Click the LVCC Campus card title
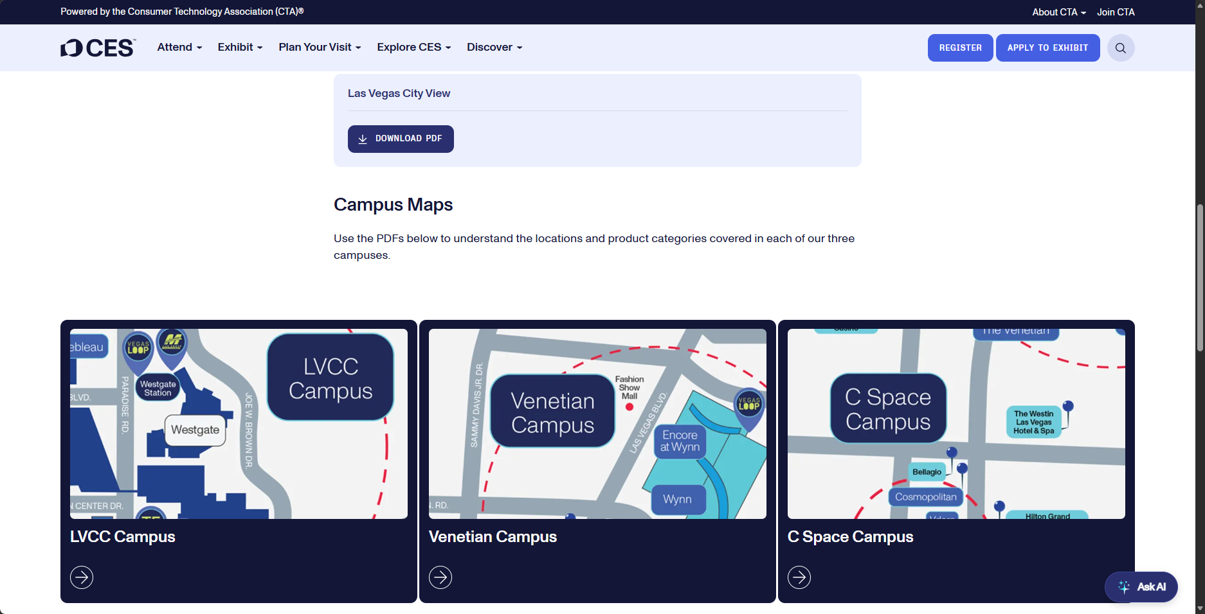 click(122, 537)
